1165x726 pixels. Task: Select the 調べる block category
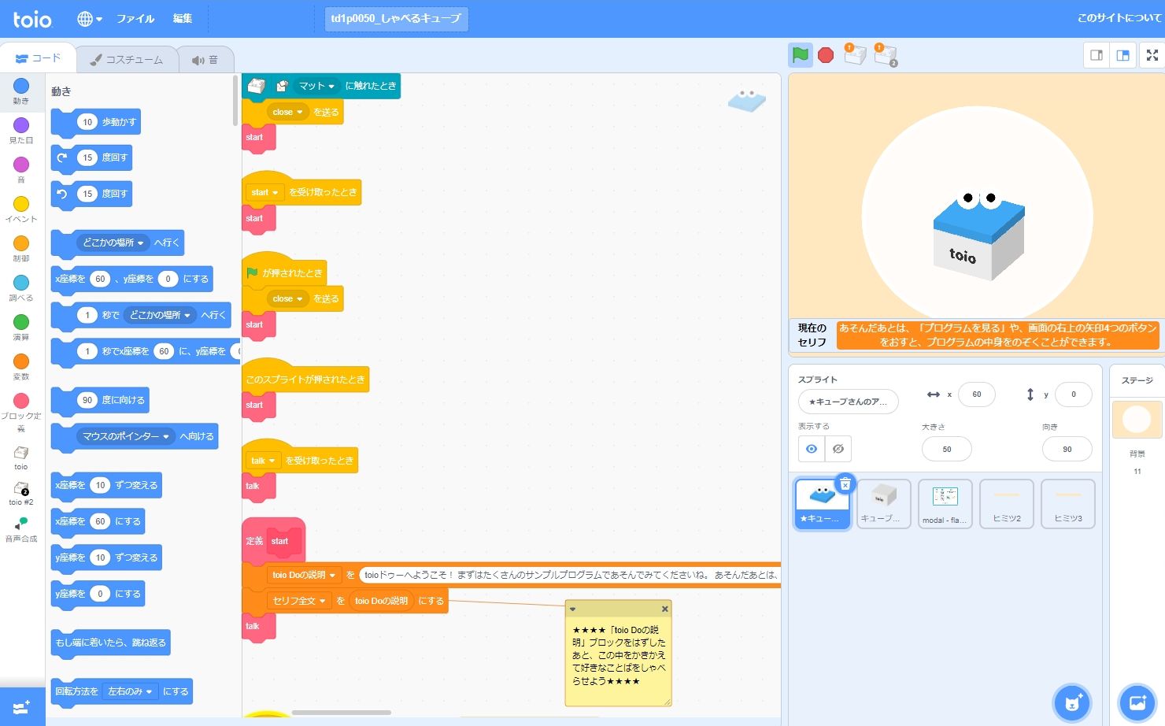pos(21,288)
